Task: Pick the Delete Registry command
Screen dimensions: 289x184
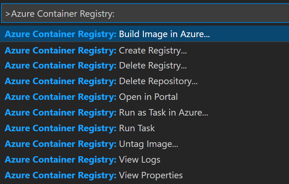Action: pos(153,66)
